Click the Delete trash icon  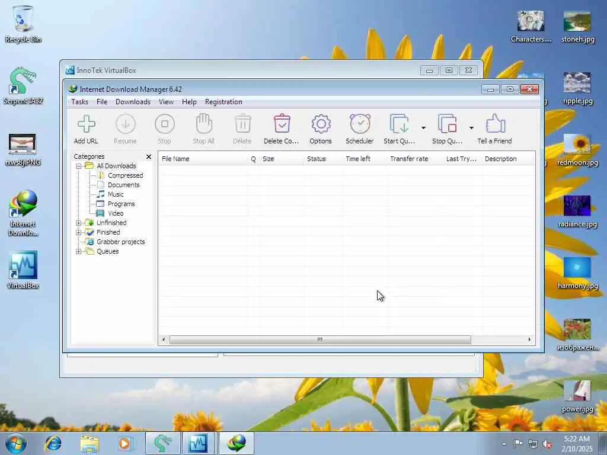click(242, 124)
